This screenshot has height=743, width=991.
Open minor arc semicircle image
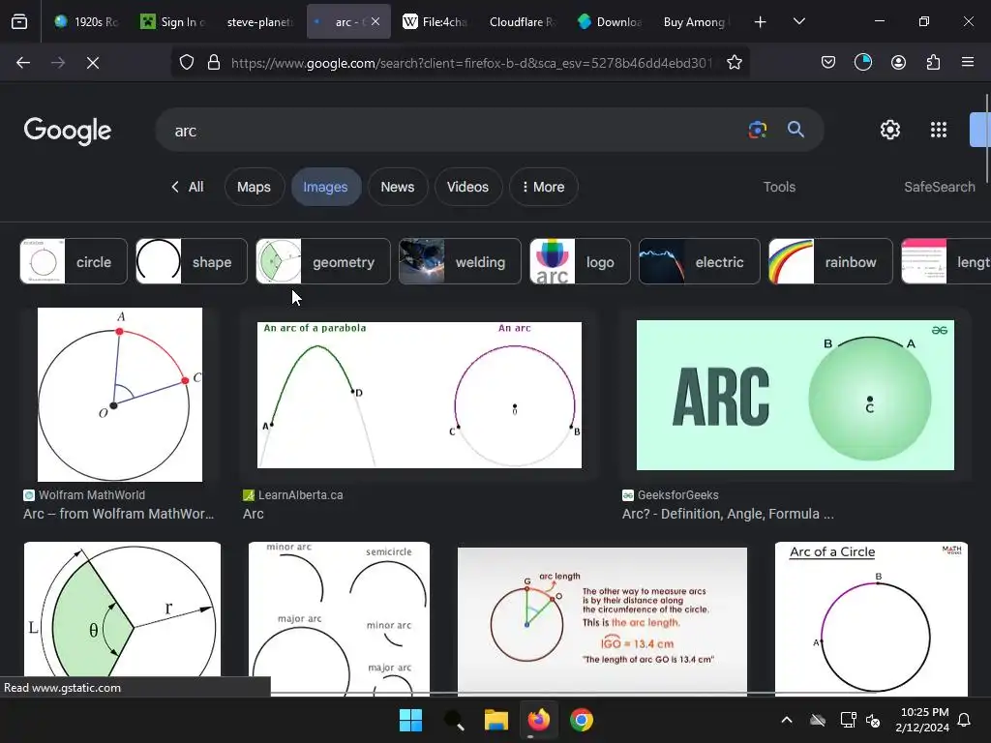pyautogui.click(x=339, y=619)
